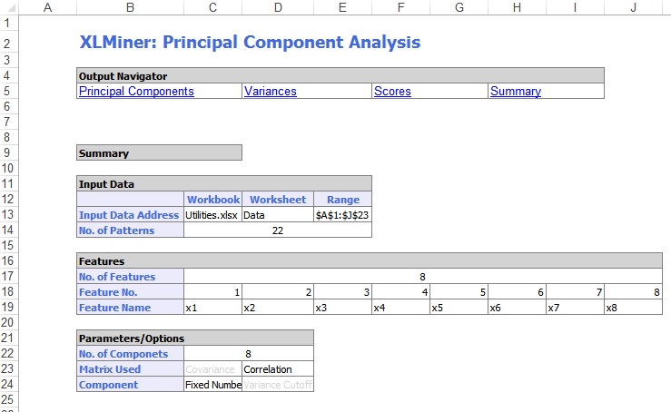Select the feature name x8 cell

click(x=633, y=308)
